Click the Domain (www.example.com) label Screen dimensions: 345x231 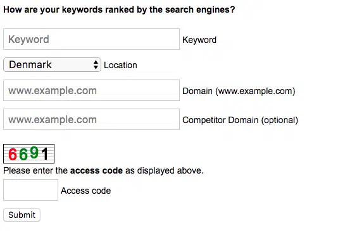point(239,91)
